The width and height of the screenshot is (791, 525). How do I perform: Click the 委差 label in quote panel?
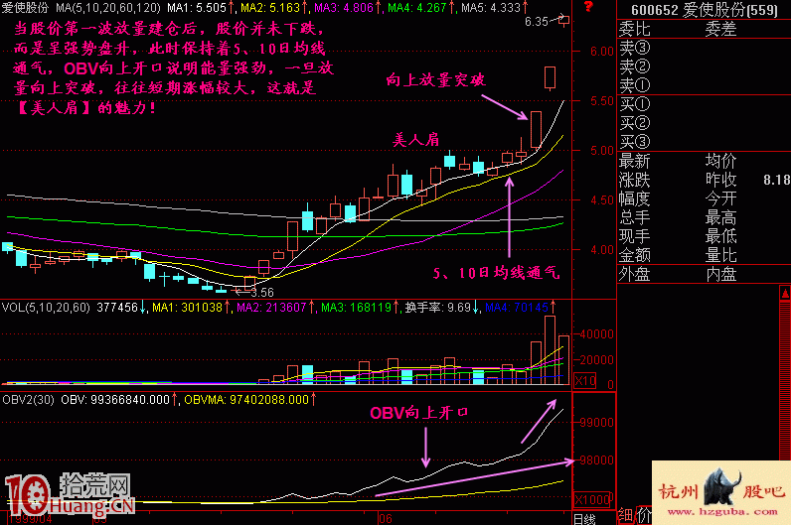click(720, 29)
